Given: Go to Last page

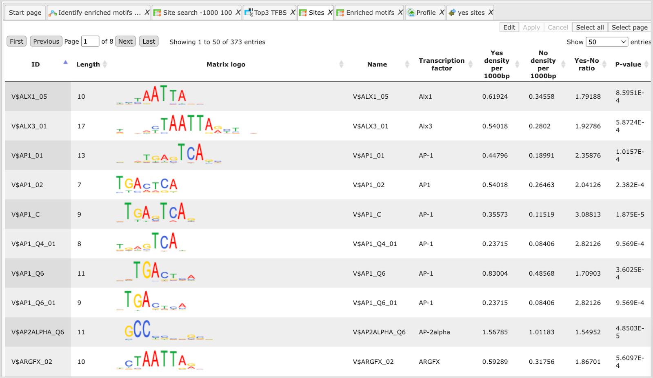Looking at the screenshot, I should click(x=149, y=41).
